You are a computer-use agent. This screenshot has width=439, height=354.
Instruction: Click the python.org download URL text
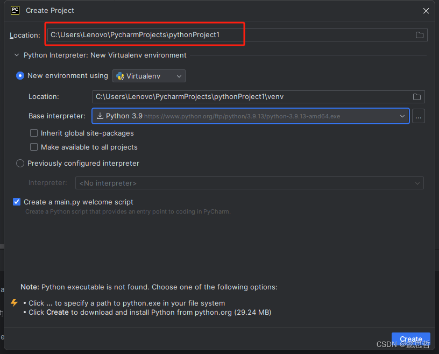coord(242,116)
